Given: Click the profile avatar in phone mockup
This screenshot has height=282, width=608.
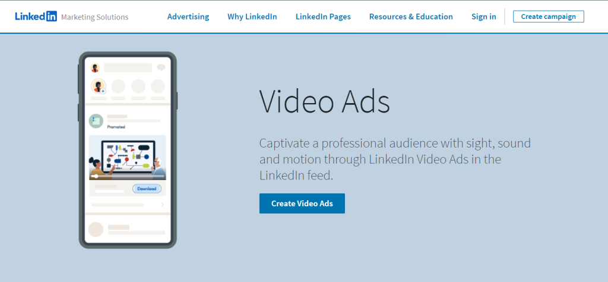Looking at the screenshot, I should coord(95,68).
